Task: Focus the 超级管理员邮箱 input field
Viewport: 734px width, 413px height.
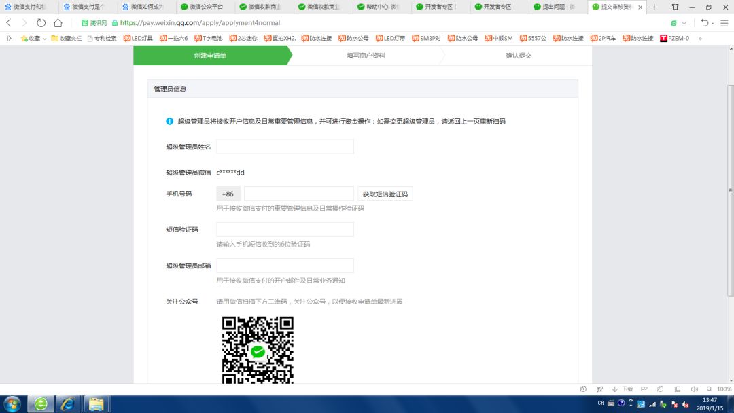Action: pyautogui.click(x=285, y=265)
